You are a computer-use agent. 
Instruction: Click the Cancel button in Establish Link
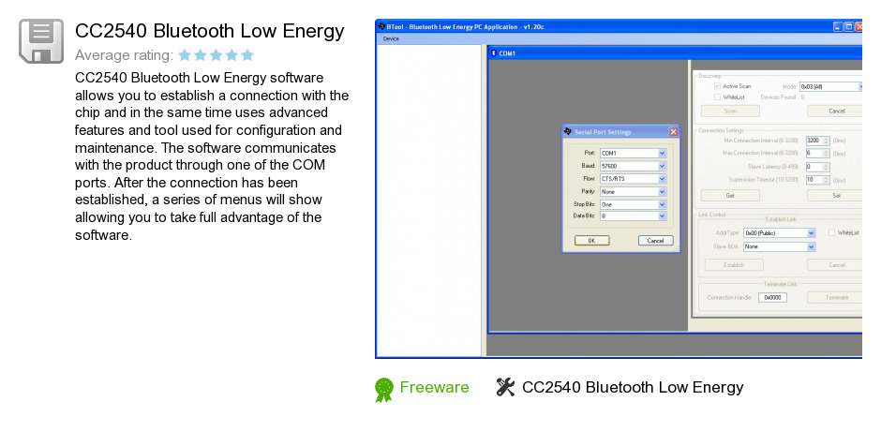tap(835, 264)
